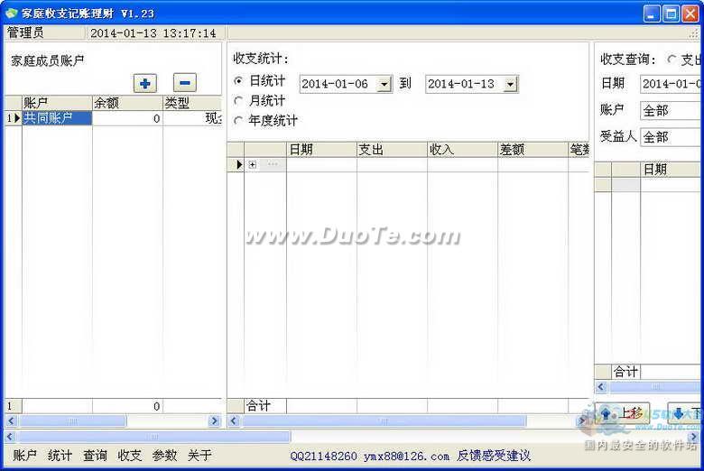The height and width of the screenshot is (471, 704).
Task: Open 受益人 全部 combo box
Action: click(671, 137)
